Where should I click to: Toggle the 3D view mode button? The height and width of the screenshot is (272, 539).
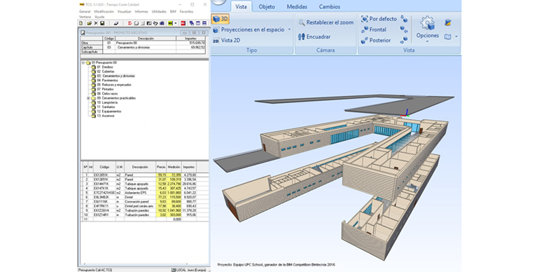click(220, 19)
